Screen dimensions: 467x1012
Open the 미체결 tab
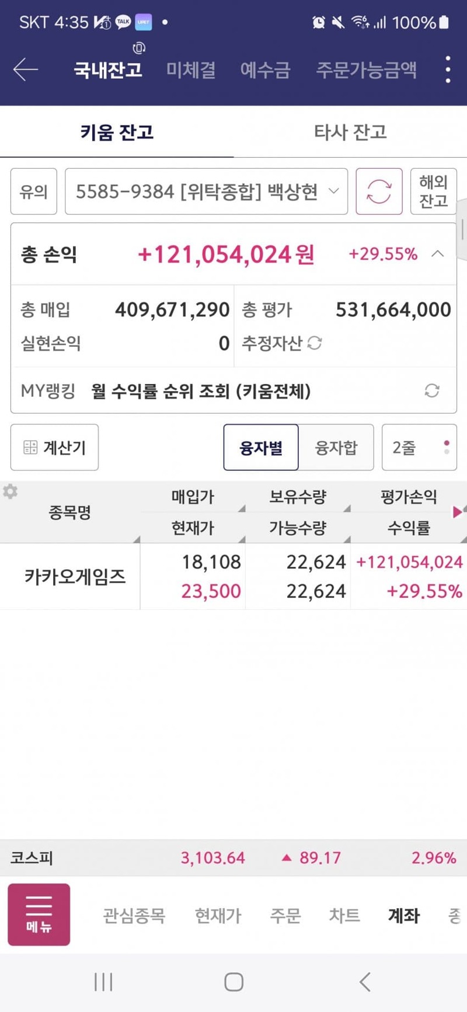click(x=191, y=70)
